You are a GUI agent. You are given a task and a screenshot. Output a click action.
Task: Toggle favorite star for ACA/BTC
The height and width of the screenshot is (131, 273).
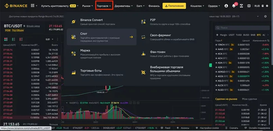point(216,54)
